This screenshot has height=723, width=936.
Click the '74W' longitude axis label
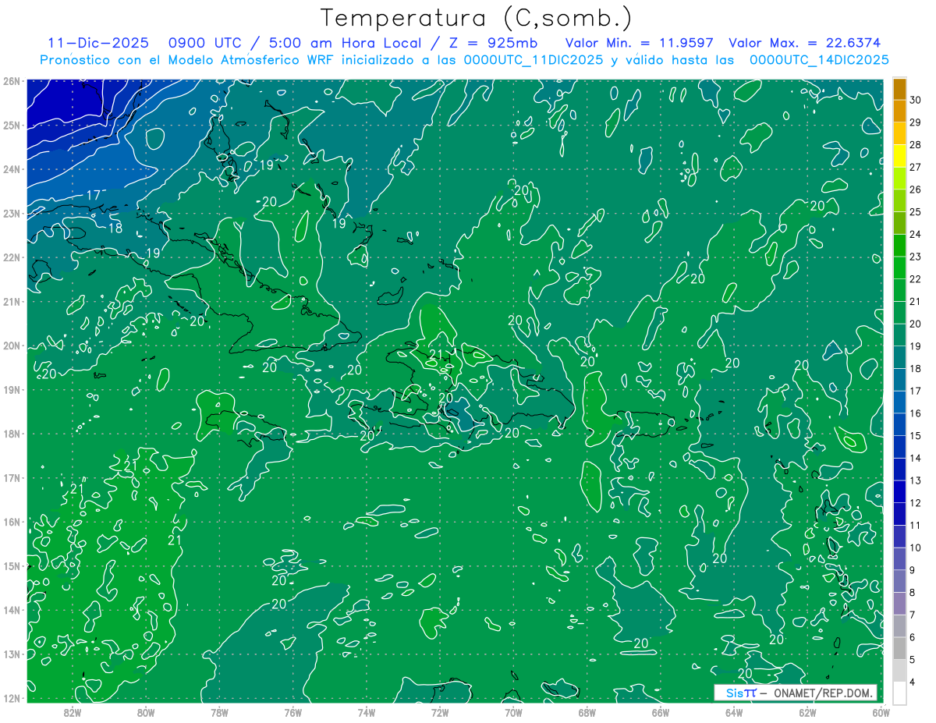pyautogui.click(x=366, y=712)
